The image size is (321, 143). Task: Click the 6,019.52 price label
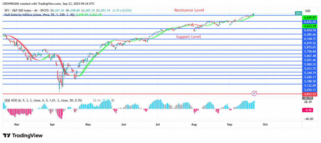click(x=310, y=43)
